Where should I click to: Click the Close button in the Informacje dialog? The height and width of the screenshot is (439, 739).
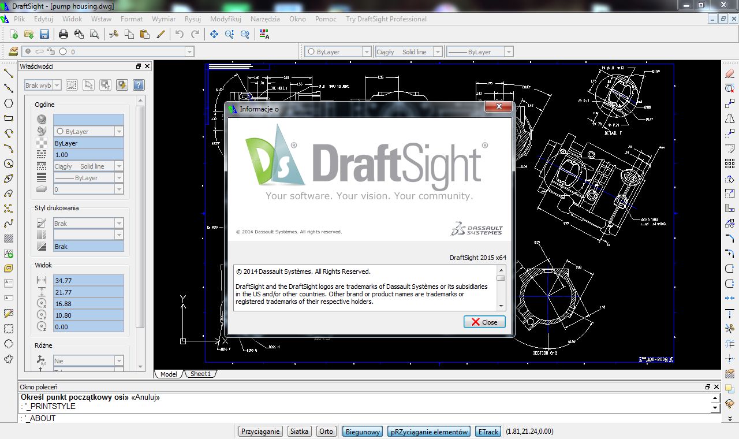coord(484,322)
